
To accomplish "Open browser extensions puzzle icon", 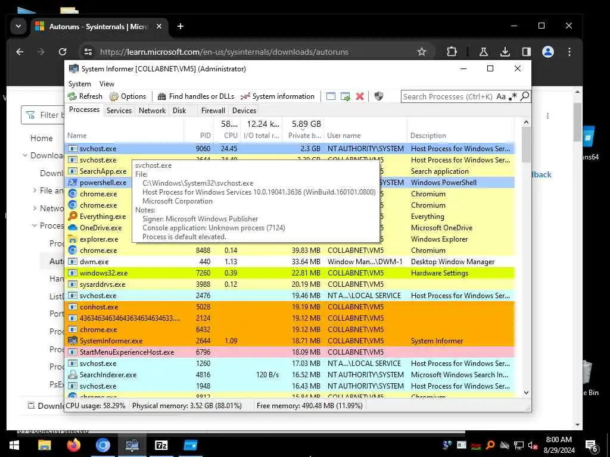I will tap(452, 52).
